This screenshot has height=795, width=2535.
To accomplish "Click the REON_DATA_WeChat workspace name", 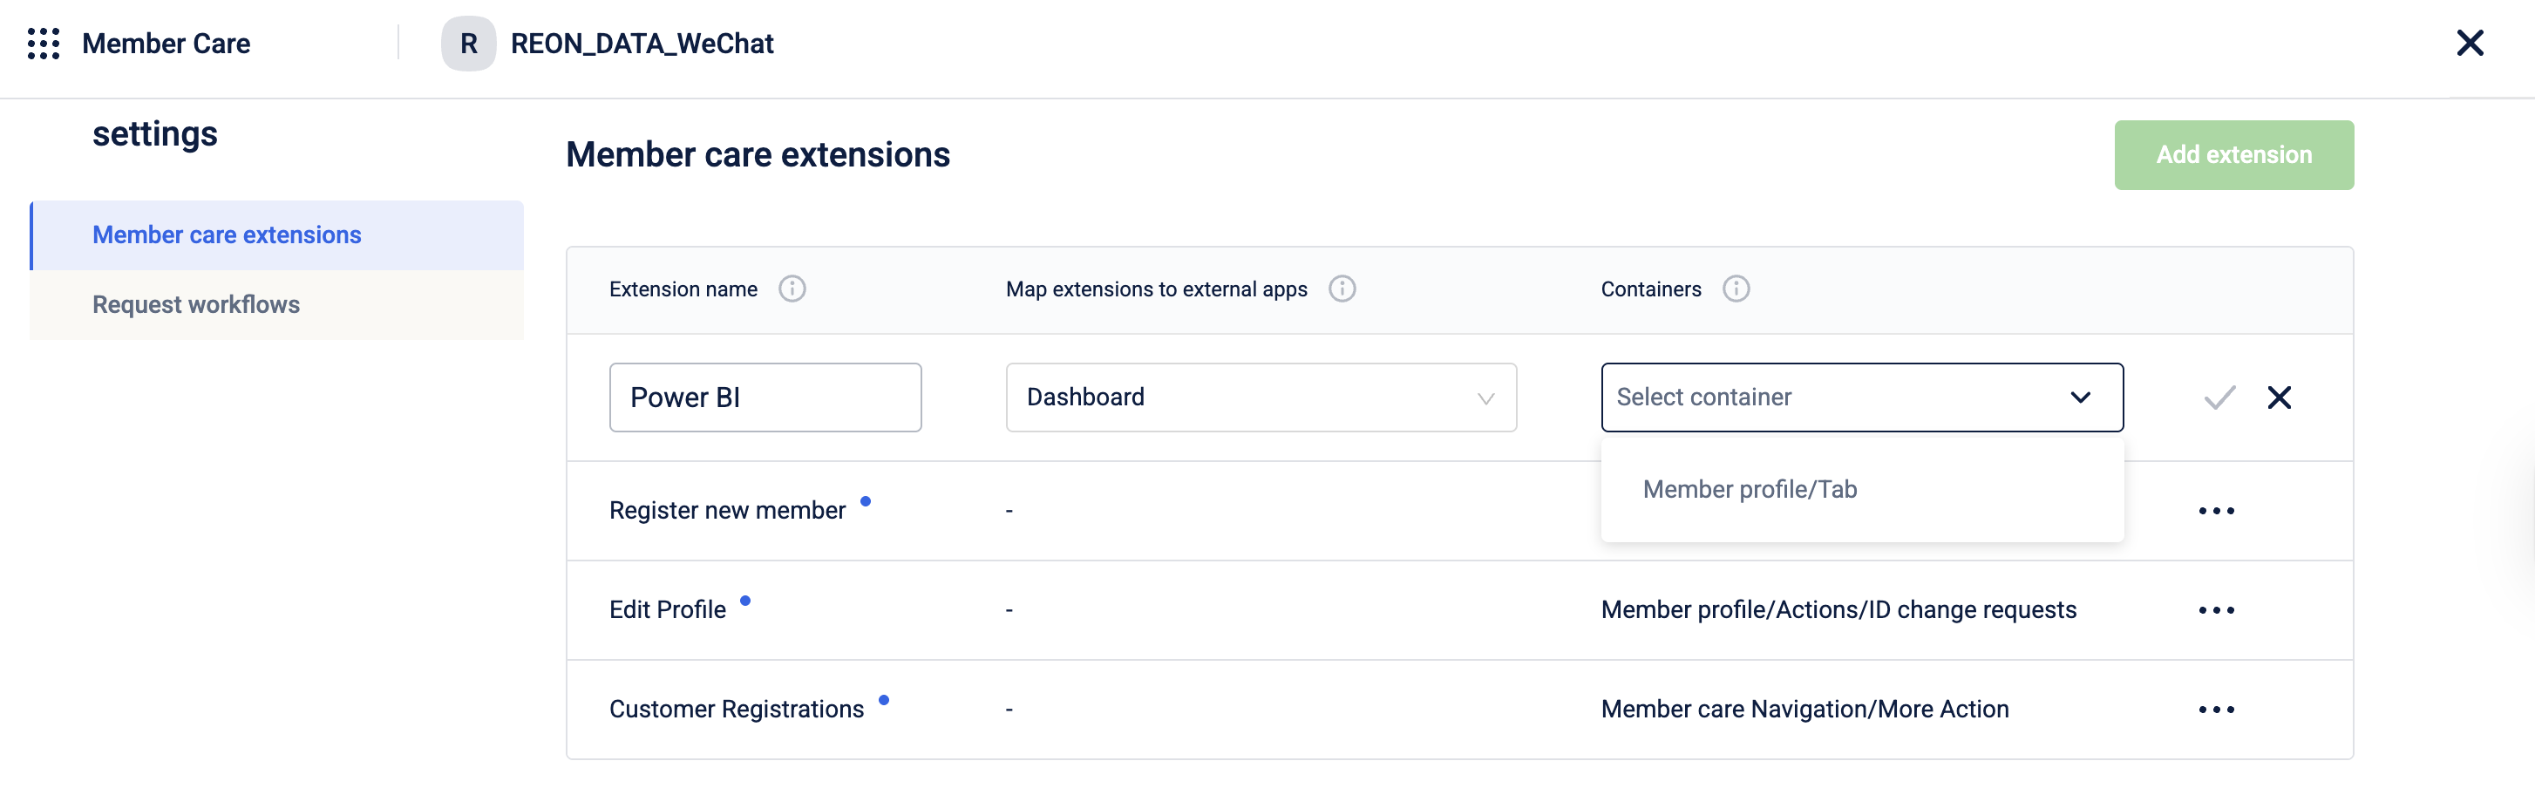I will pyautogui.click(x=642, y=44).
